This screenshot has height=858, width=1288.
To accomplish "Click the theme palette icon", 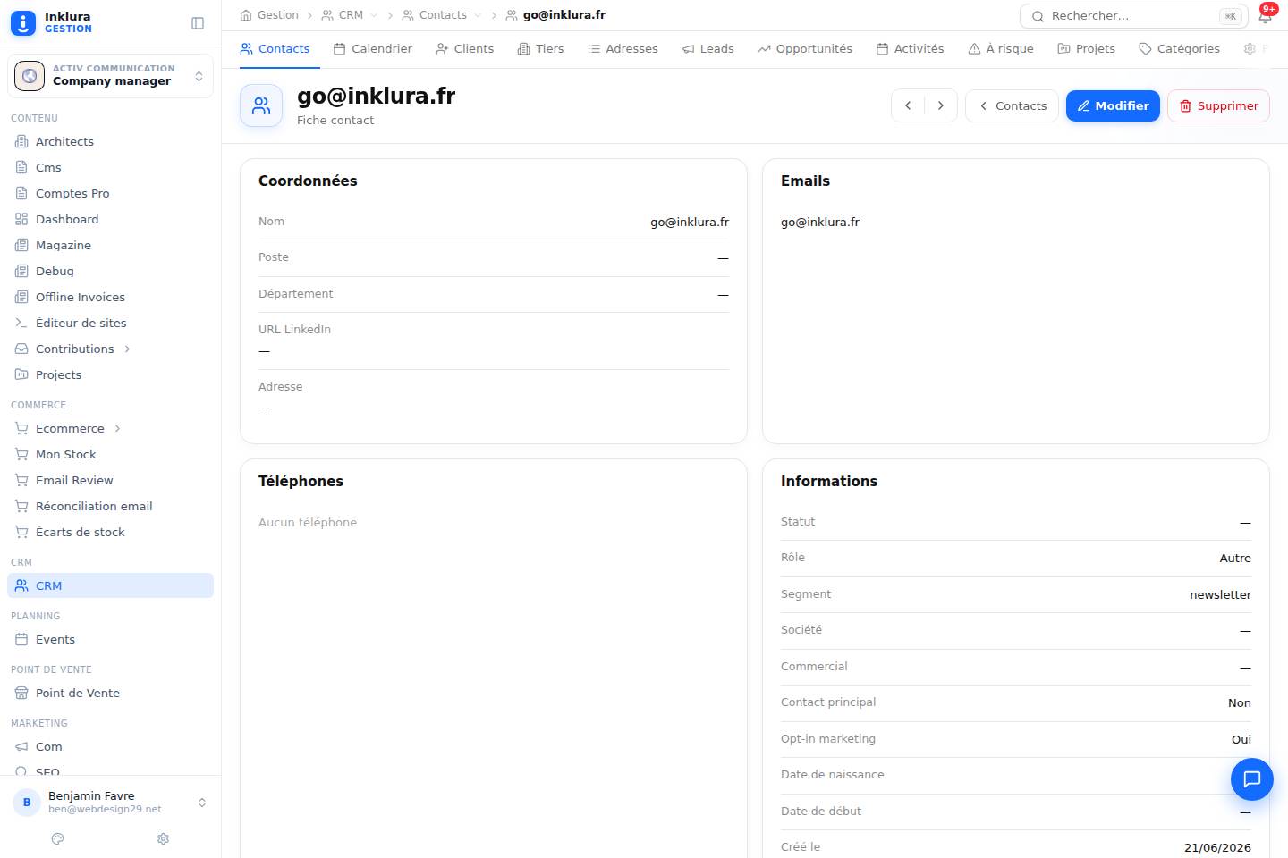I will [58, 839].
